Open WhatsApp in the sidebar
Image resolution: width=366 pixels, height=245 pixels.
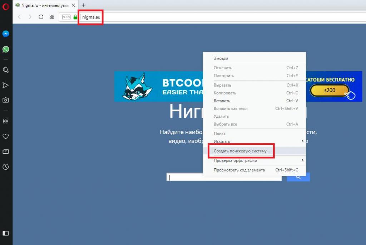point(6,49)
